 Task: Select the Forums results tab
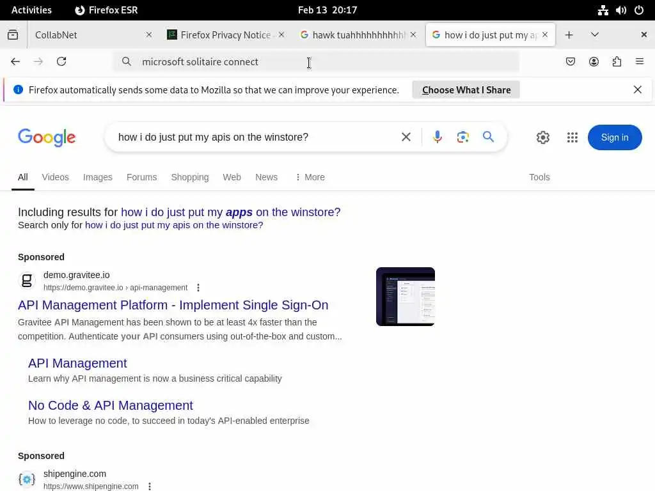click(x=141, y=178)
